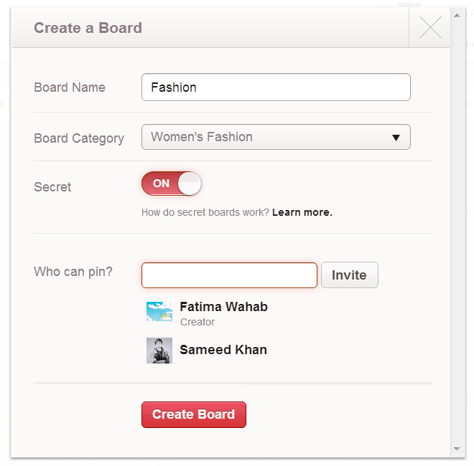The height and width of the screenshot is (466, 474).
Task: Click the Invite button
Action: 350,275
